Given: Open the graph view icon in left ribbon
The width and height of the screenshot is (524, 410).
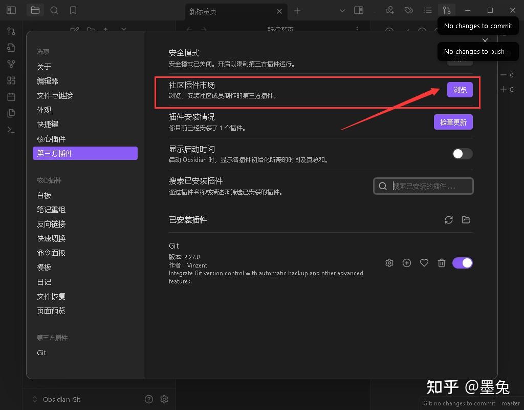Looking at the screenshot, I should pyautogui.click(x=11, y=64).
